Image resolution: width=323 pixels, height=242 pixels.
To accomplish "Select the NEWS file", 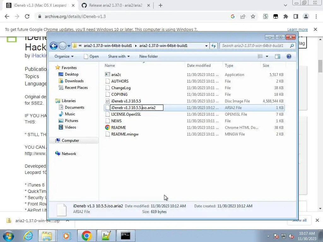I will (194, 121).
